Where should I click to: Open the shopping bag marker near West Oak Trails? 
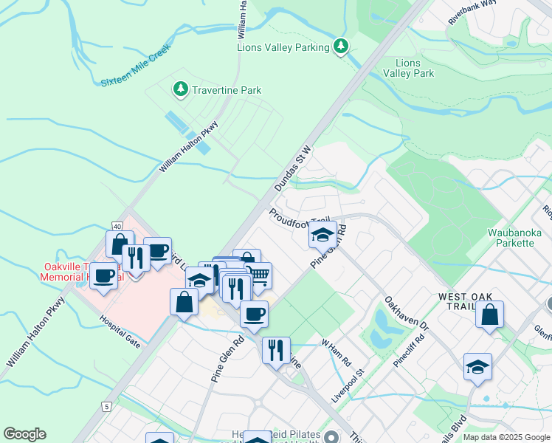489,316
